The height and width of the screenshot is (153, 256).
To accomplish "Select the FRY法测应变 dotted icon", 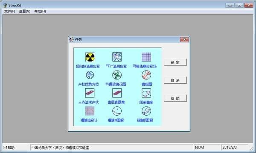I will pos(117,57).
